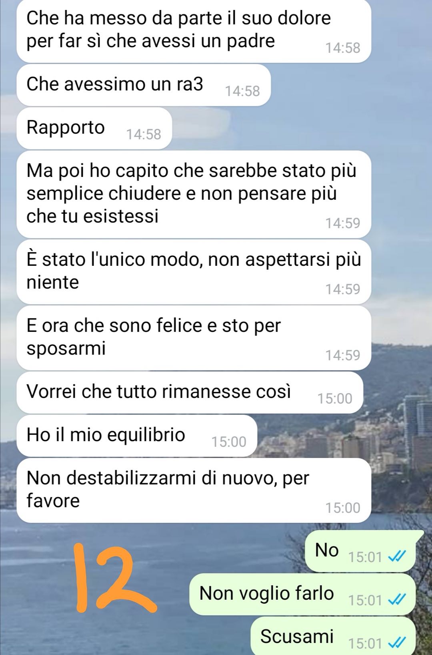Tap the 'E ora che sono felice' message
Viewport: 432px width, 655px height.
[x=194, y=338]
